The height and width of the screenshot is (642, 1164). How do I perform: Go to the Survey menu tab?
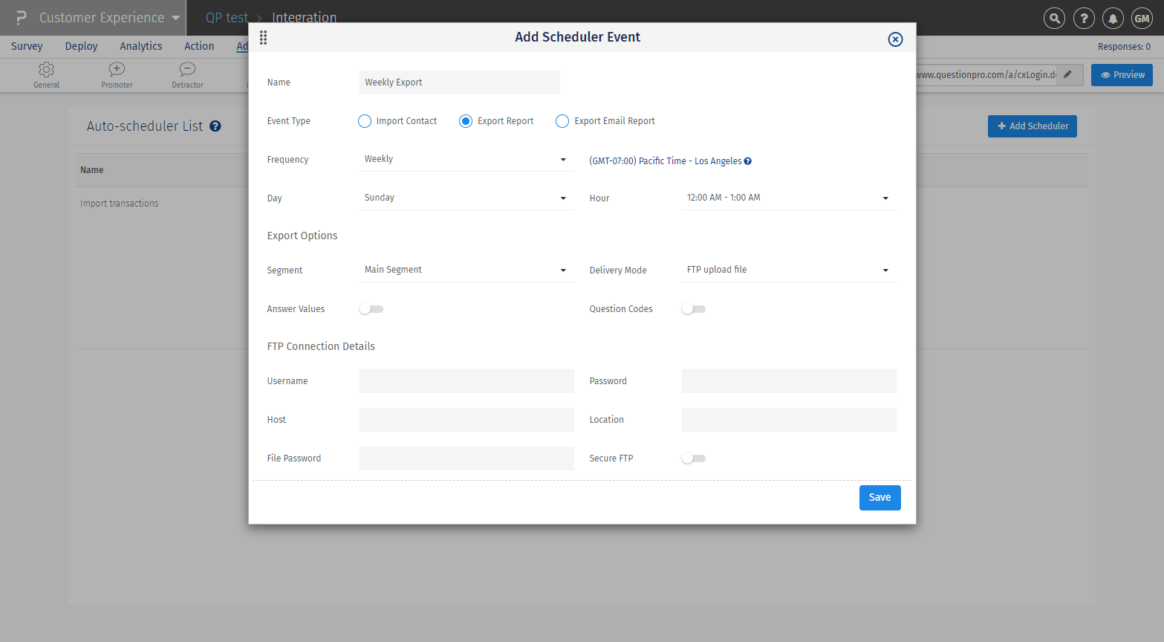27,46
